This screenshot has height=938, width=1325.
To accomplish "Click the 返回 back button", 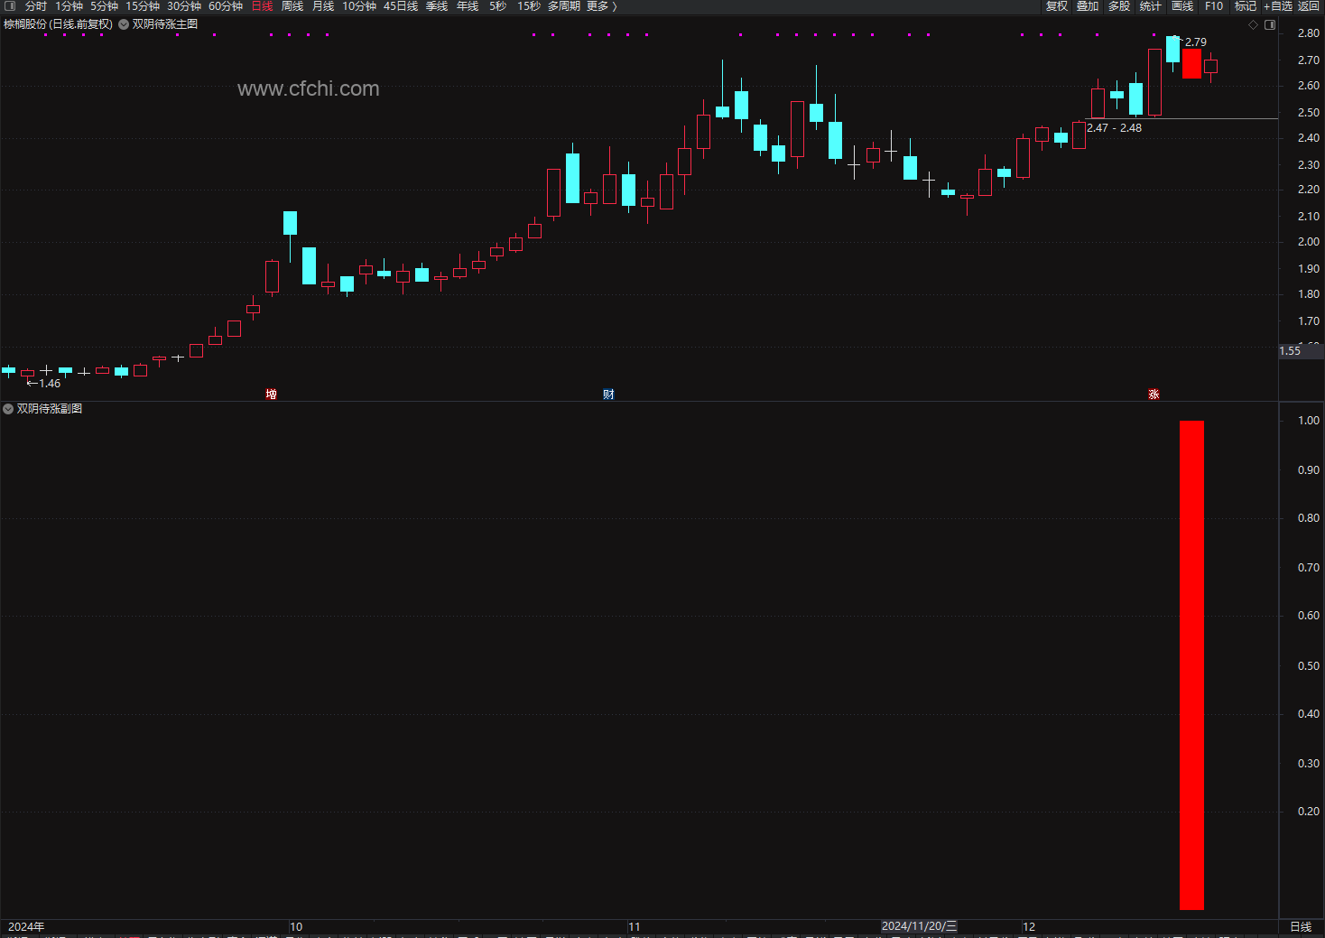I will click(x=1309, y=6).
